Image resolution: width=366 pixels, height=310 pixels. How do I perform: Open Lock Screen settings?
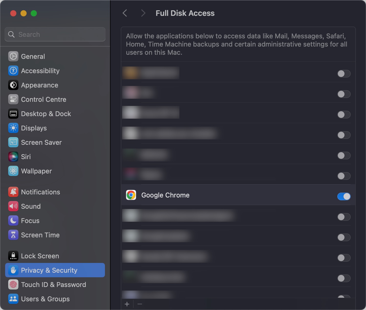point(40,256)
